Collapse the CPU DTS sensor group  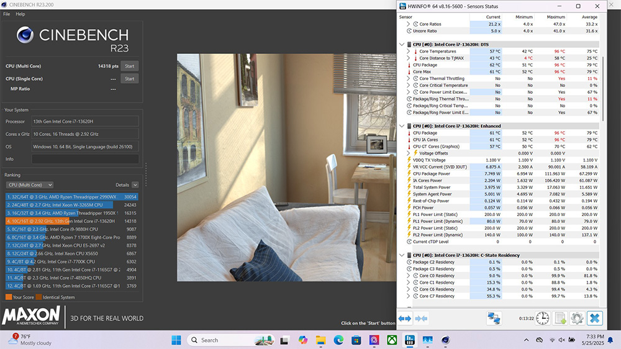pyautogui.click(x=402, y=44)
